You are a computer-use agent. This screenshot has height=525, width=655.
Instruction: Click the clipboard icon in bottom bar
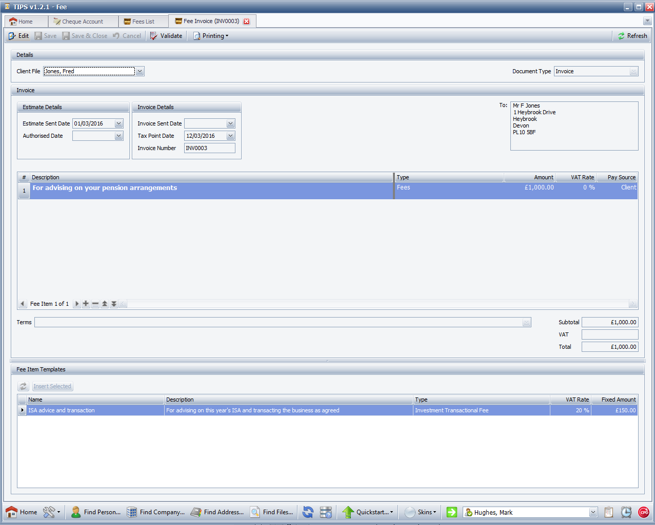609,512
